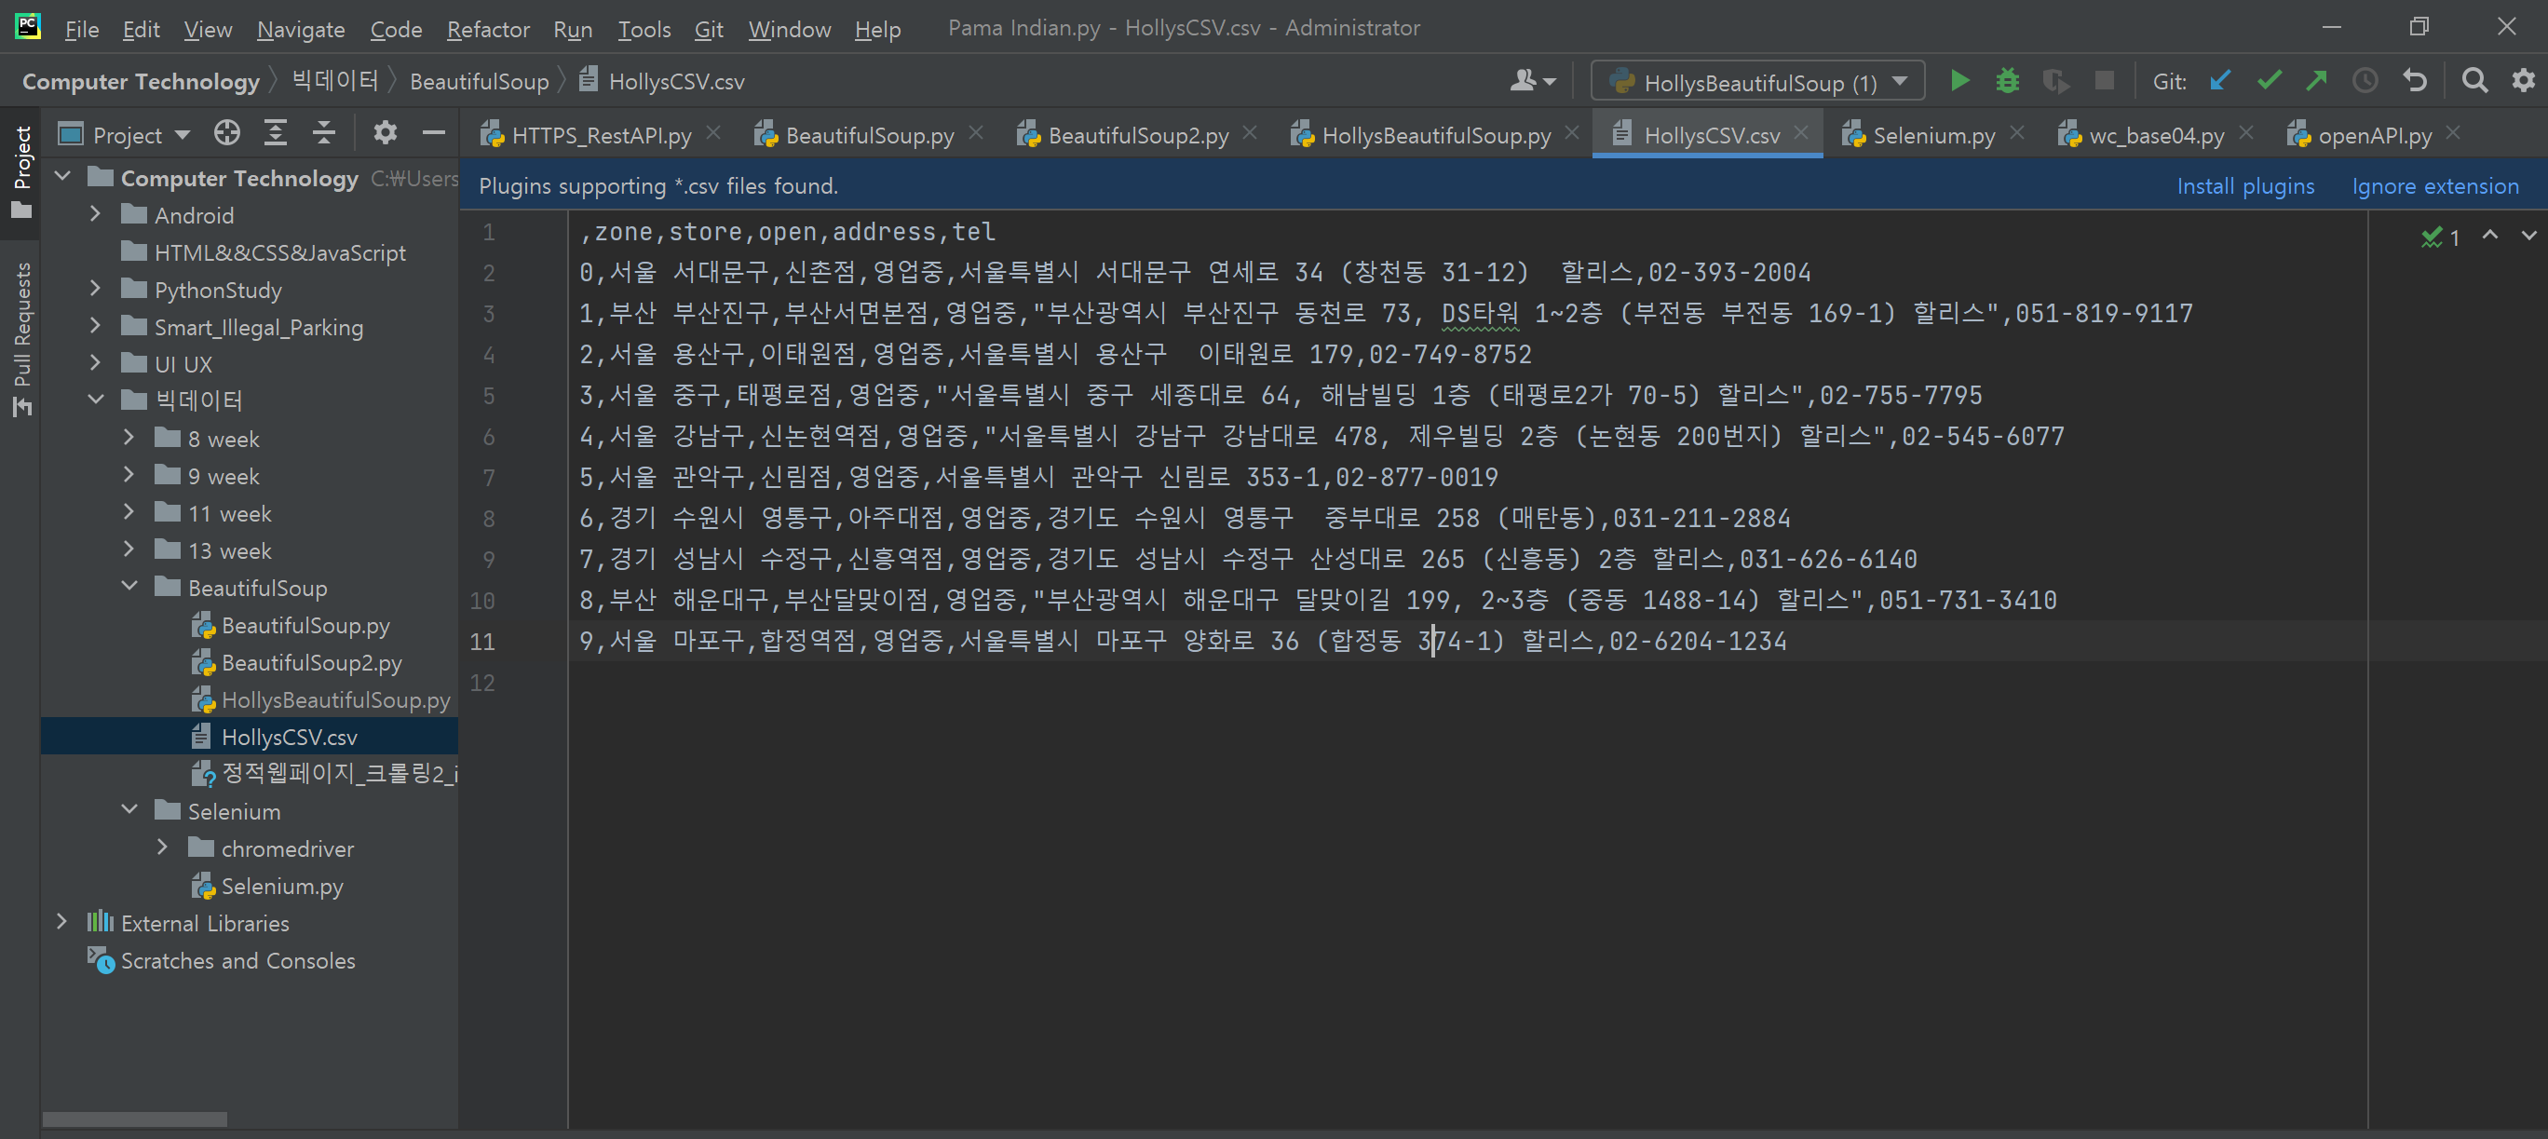Open Search Everywhere magnifier icon
Image resolution: width=2548 pixels, height=1139 pixels.
pos(2474,81)
